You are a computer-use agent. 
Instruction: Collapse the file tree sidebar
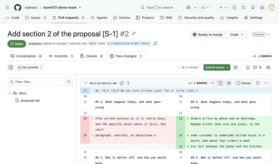point(11,67)
